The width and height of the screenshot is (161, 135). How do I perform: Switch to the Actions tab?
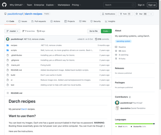55,21
